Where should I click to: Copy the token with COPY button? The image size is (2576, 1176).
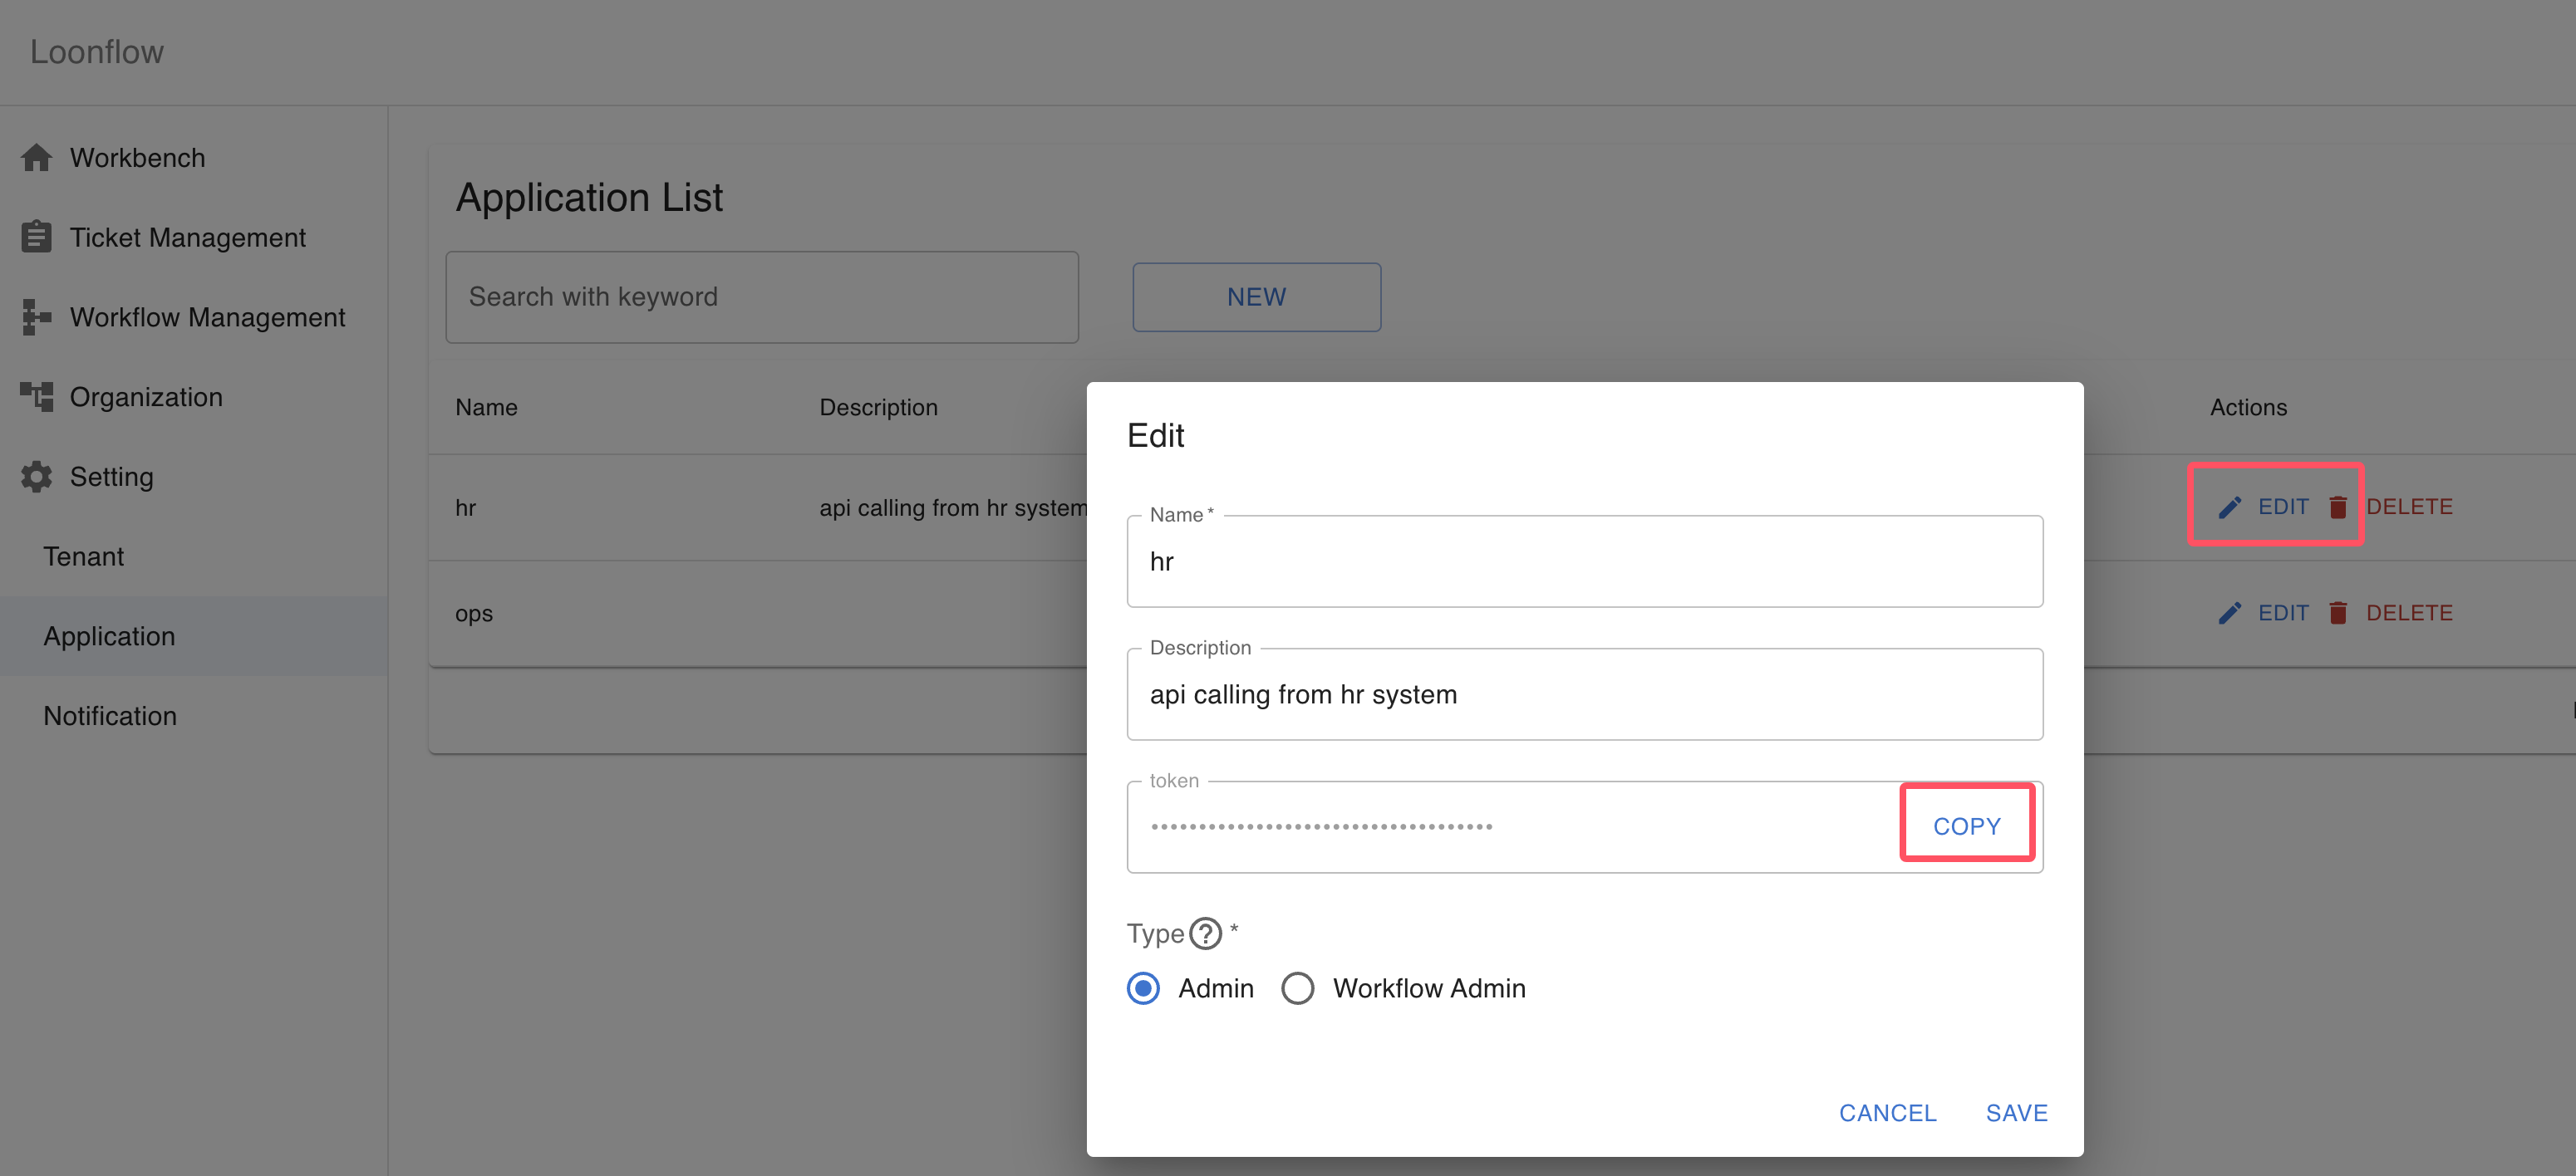1966,826
